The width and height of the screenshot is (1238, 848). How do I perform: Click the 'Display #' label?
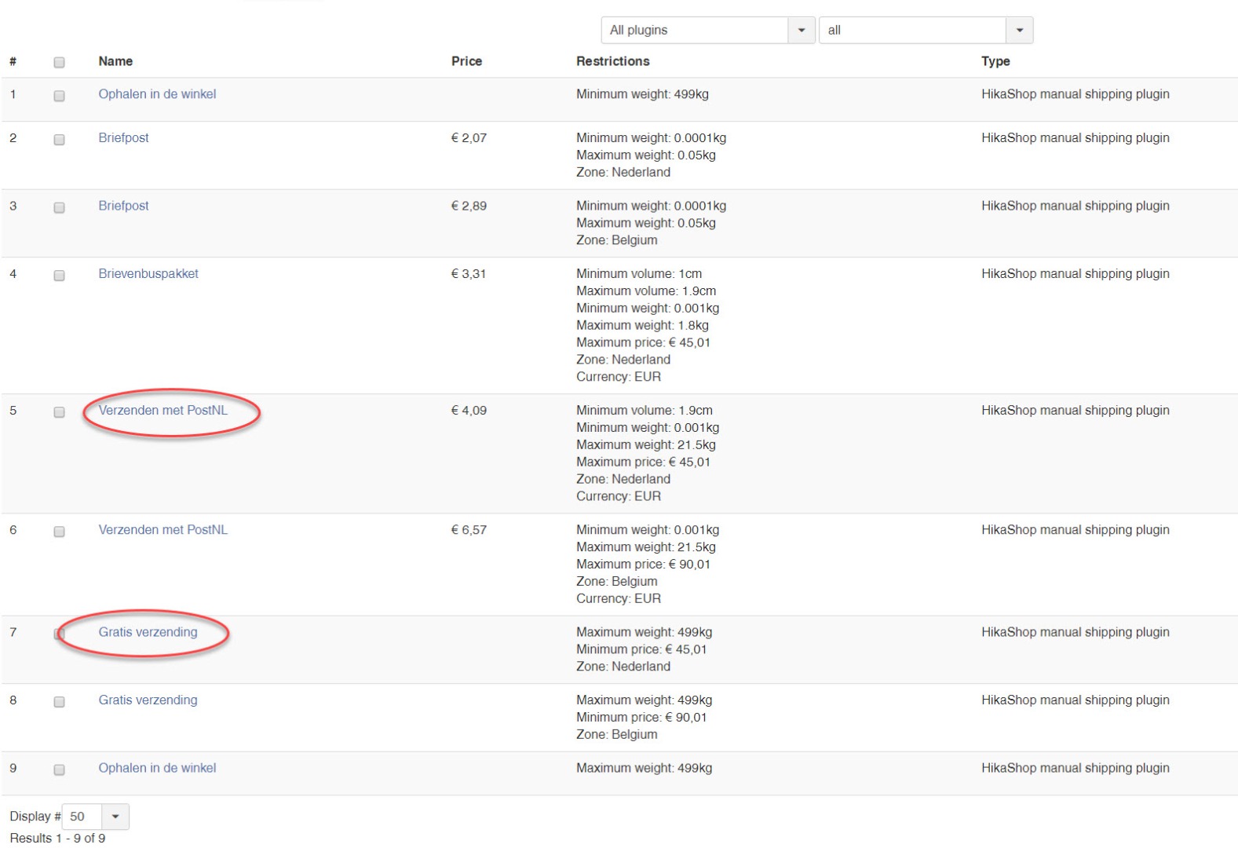[x=35, y=817]
